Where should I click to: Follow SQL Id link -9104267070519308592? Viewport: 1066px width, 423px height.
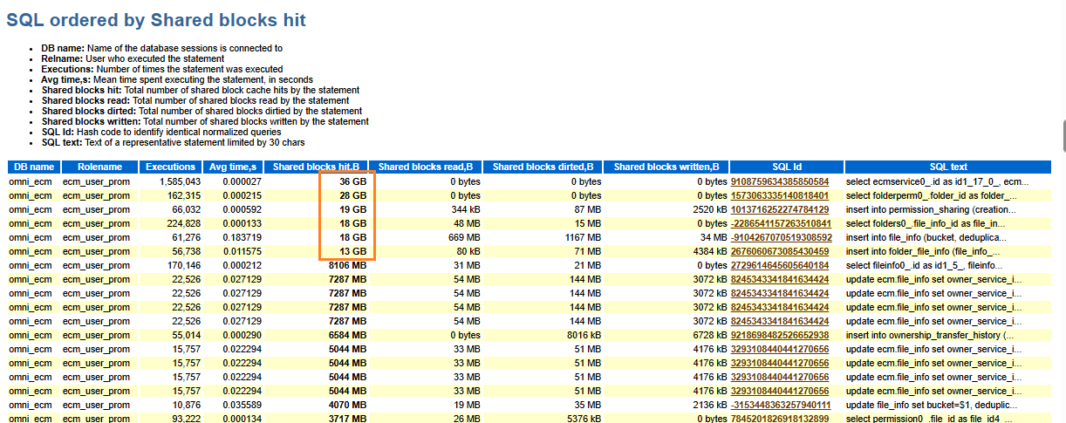point(781,237)
